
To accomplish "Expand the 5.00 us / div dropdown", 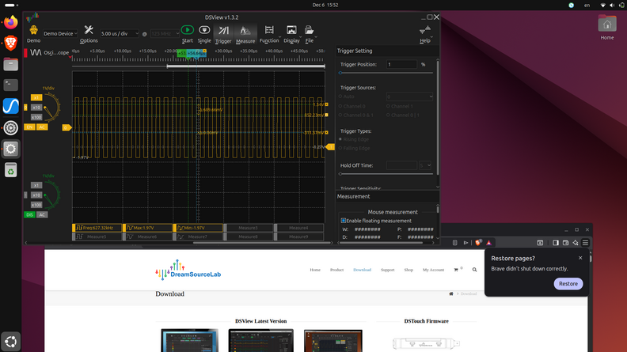I will click(118, 34).
